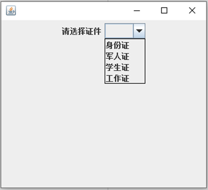208x190 pixels.
Task: Click the blank title bar area
Action: pos(73,11)
